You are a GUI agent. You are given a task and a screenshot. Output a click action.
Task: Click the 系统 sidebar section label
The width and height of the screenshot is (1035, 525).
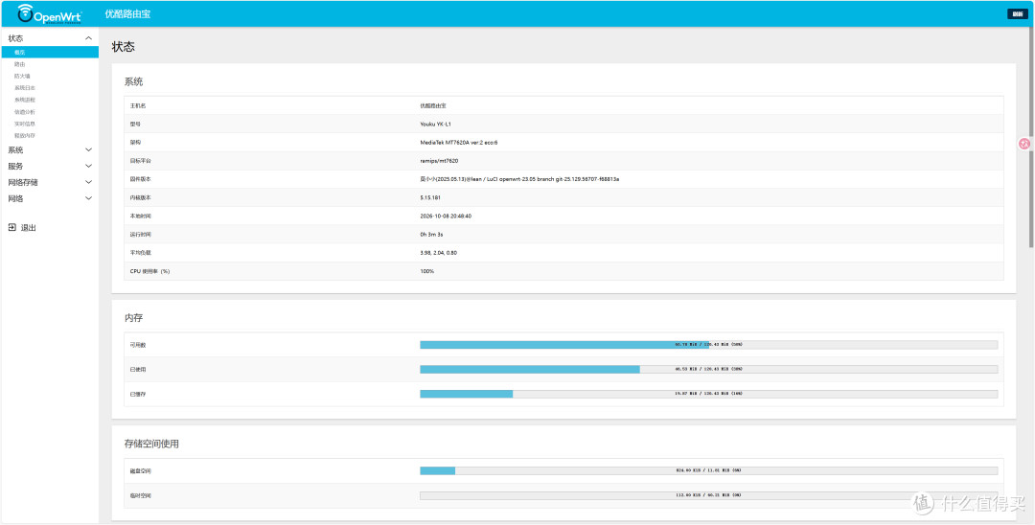(15, 149)
